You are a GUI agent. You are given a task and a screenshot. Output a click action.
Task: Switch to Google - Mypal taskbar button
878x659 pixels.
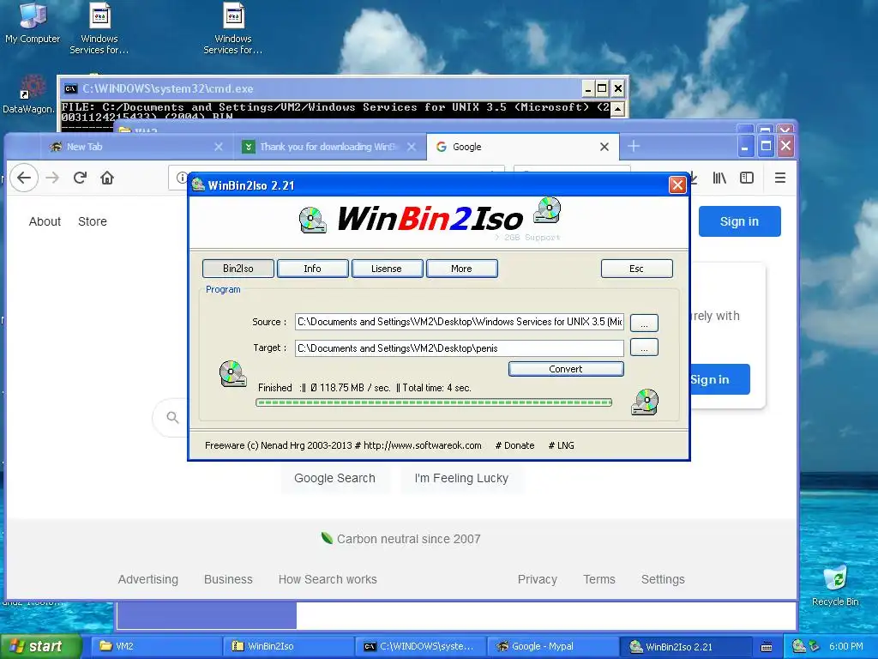(x=552, y=646)
